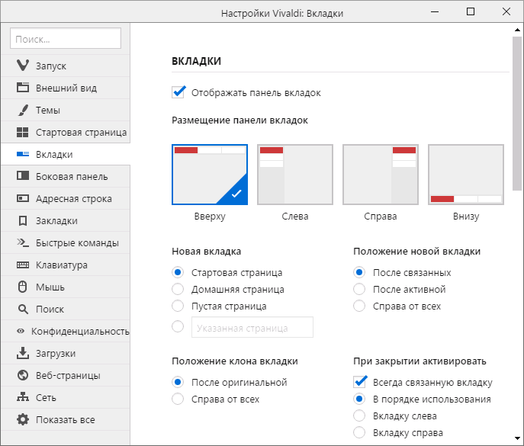Pick the Слева tab bar placement thumbnail

[x=295, y=175]
